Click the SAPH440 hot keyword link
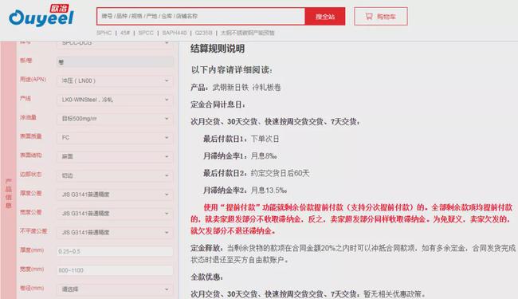Screen dimensions: 518x299 174,33
